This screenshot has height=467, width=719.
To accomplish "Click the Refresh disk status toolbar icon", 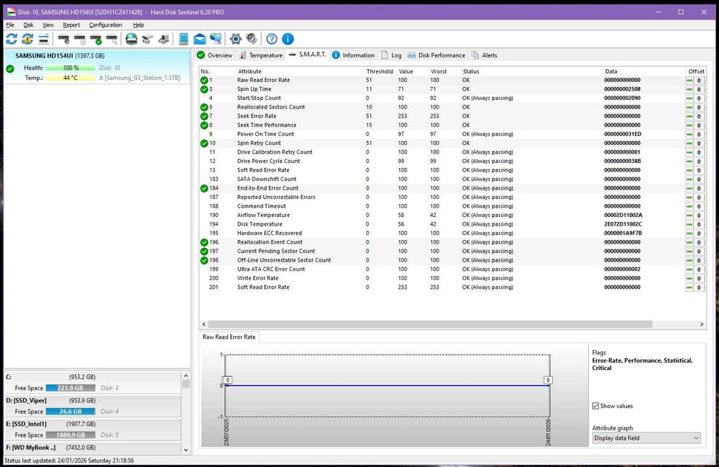I will point(12,39).
